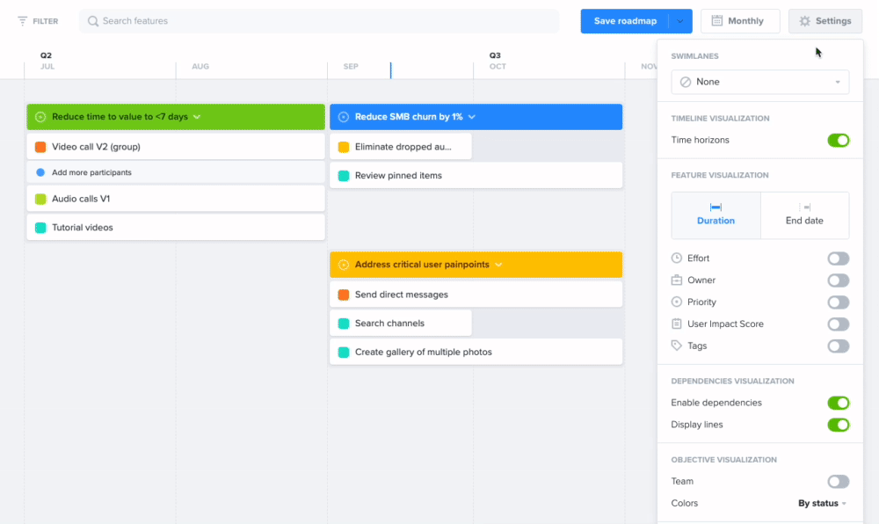Click the AUG month header
Image resolution: width=879 pixels, height=524 pixels.
coord(200,66)
